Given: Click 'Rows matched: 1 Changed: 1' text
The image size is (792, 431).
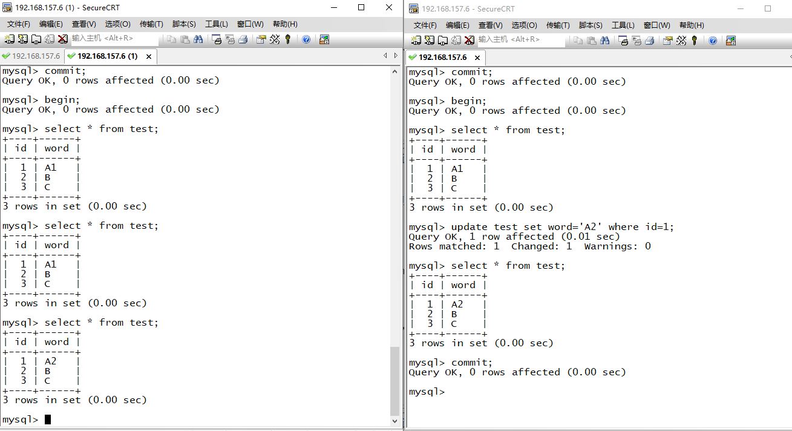Looking at the screenshot, I should tap(491, 246).
